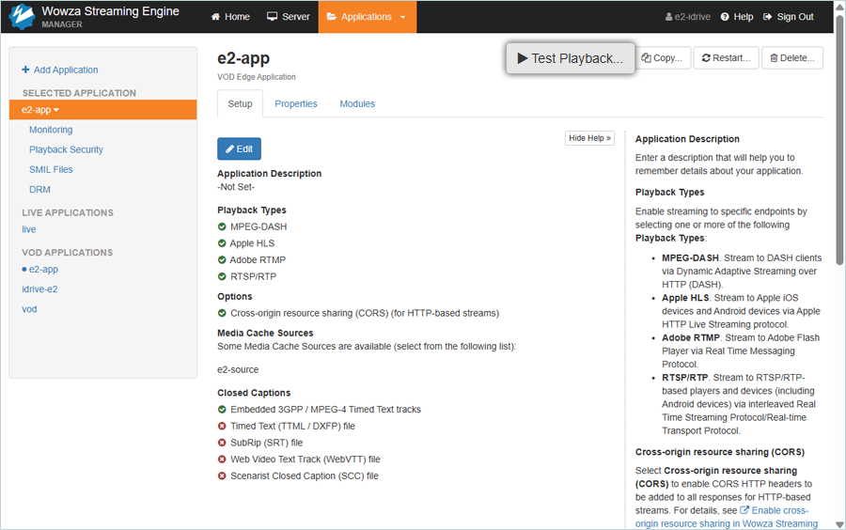This screenshot has height=530, width=846.
Task: Restart the e2-app application
Action: (x=726, y=57)
